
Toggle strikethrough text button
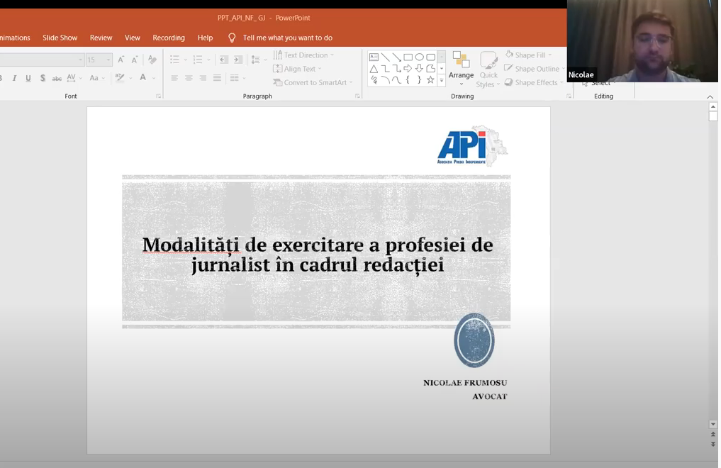(x=57, y=78)
